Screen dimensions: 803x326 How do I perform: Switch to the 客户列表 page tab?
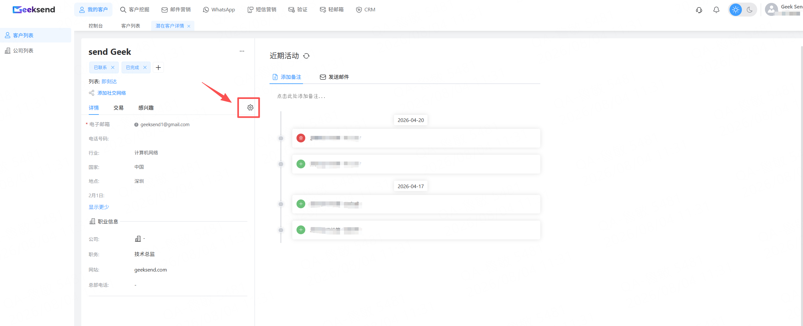(131, 26)
